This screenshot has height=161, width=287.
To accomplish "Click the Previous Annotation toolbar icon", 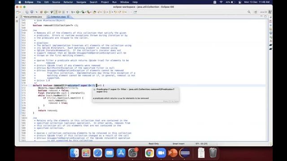I will [x=110, y=12].
